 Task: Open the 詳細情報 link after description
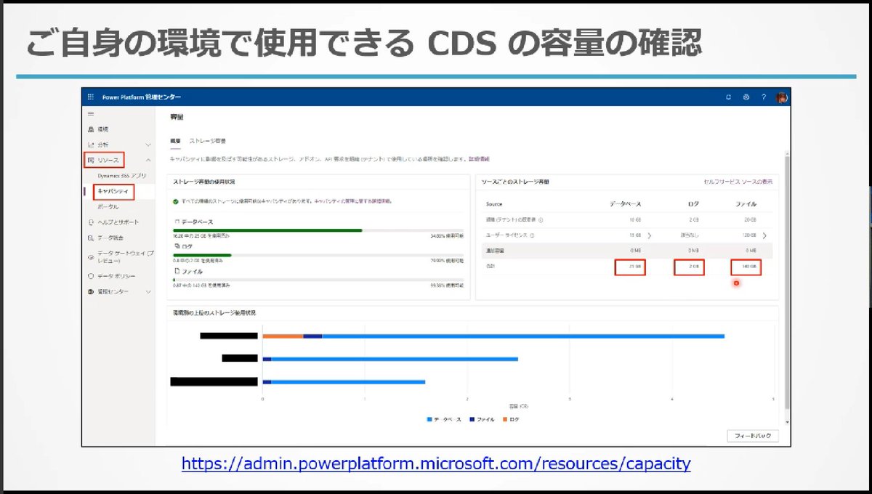coord(479,158)
